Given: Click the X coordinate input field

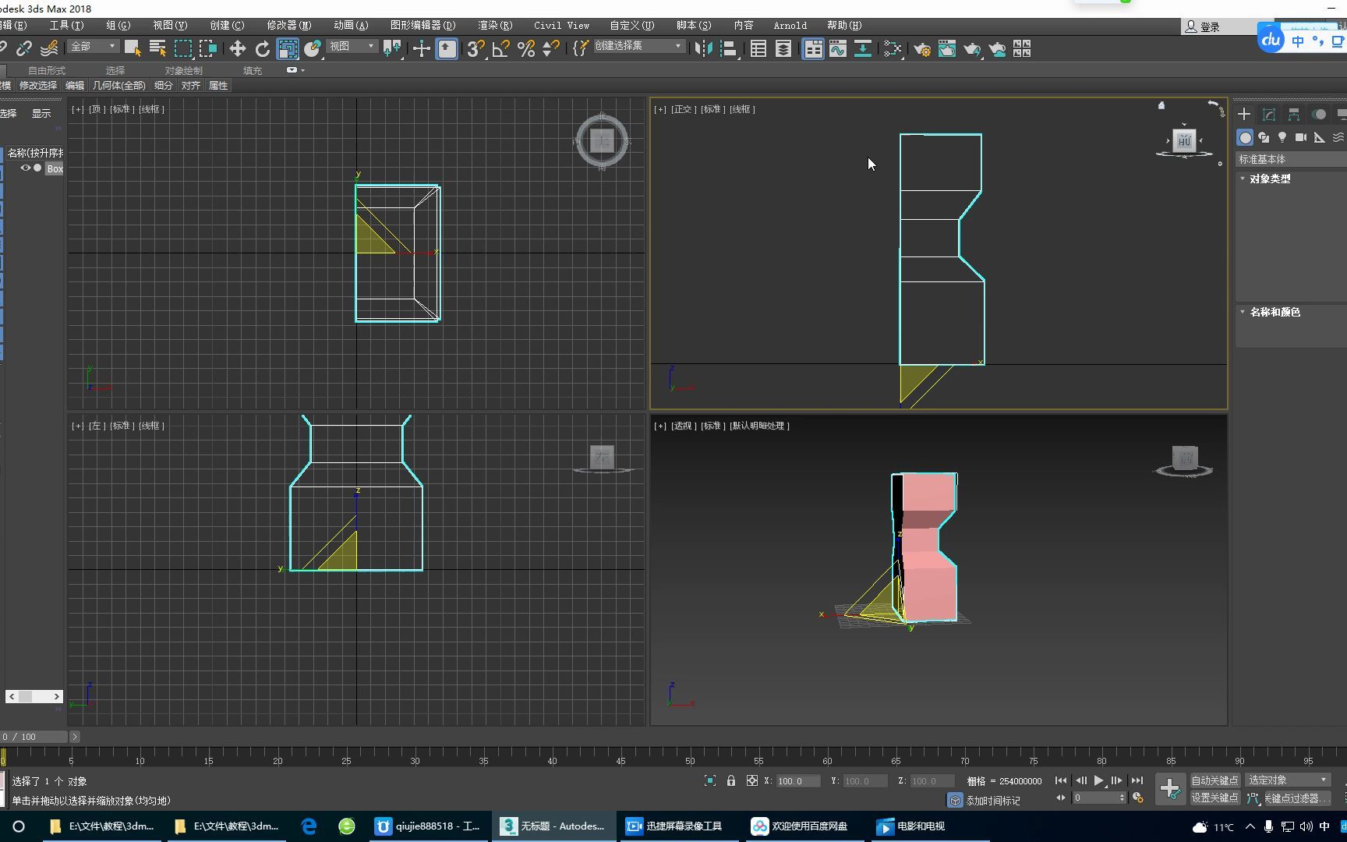Looking at the screenshot, I should pyautogui.click(x=797, y=781).
